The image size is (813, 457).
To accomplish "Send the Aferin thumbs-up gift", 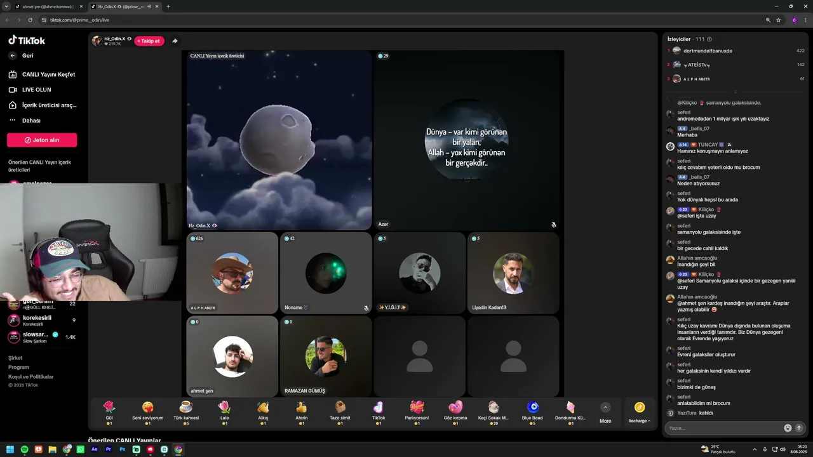I will (302, 412).
